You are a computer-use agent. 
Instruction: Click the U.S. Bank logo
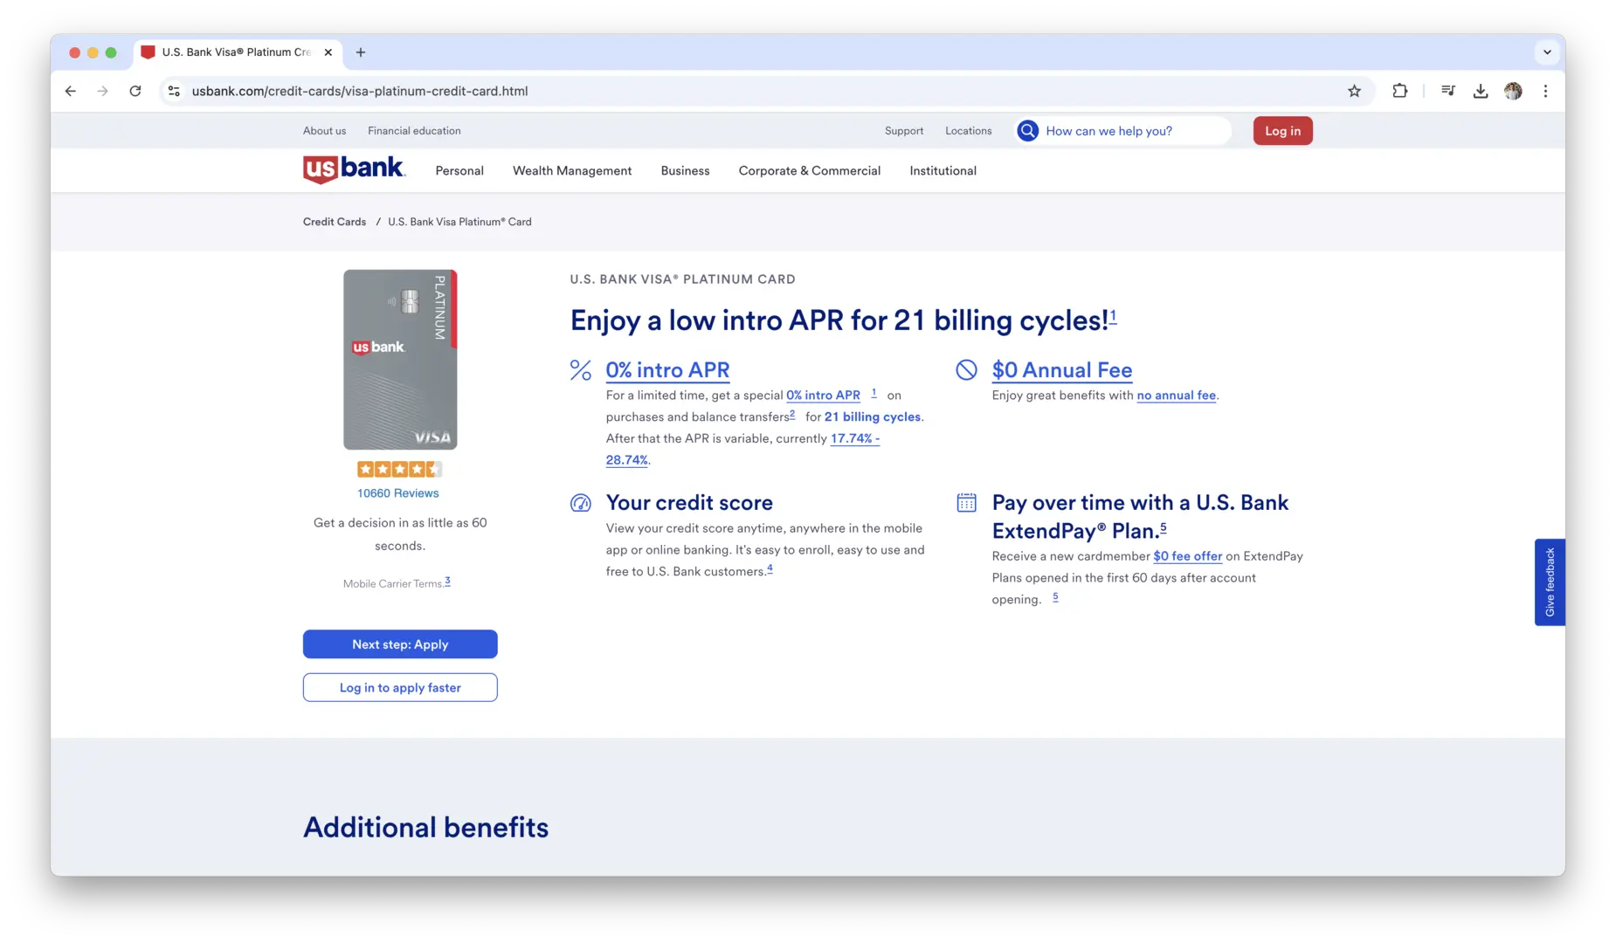(x=354, y=169)
